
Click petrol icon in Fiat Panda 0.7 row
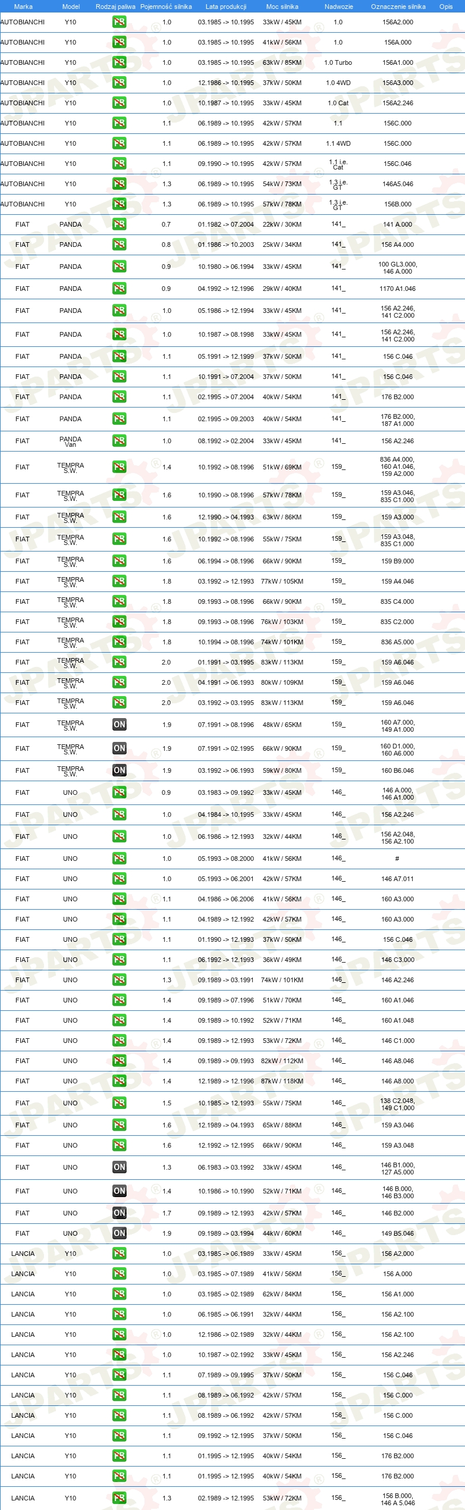click(x=119, y=224)
